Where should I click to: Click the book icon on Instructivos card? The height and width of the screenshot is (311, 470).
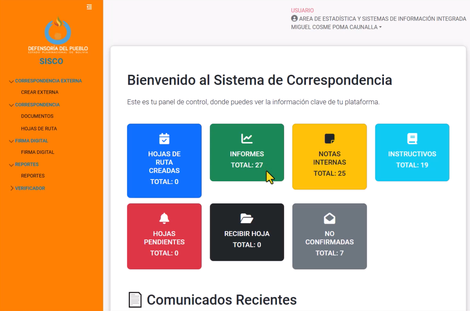412,139
